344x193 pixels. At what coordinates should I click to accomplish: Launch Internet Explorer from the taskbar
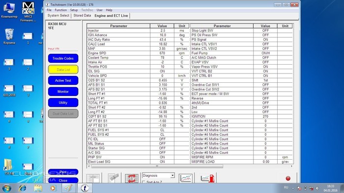pos(23,188)
